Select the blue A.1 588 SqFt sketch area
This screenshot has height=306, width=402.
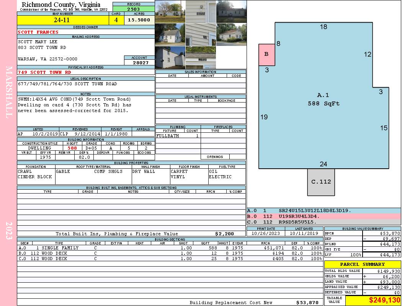click(x=324, y=99)
